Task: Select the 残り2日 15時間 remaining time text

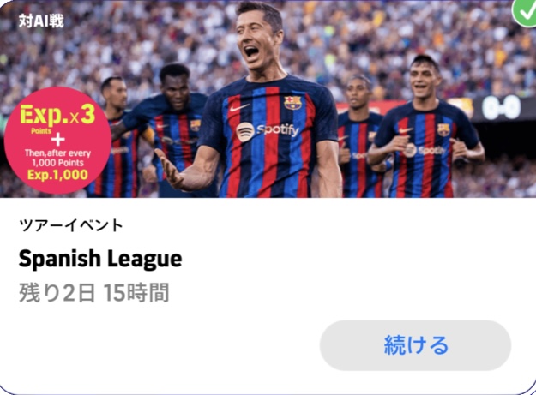Action: click(x=94, y=293)
